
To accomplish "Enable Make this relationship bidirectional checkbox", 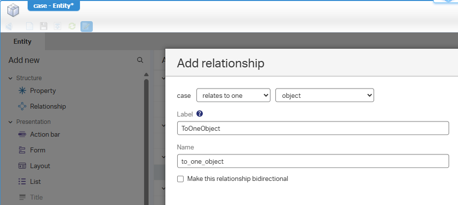I will [180, 179].
